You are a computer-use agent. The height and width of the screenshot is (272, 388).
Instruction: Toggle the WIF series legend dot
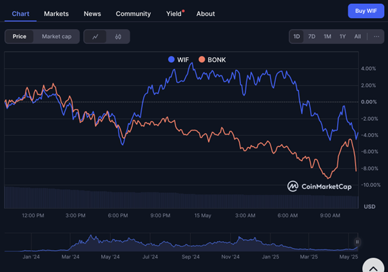coord(171,60)
